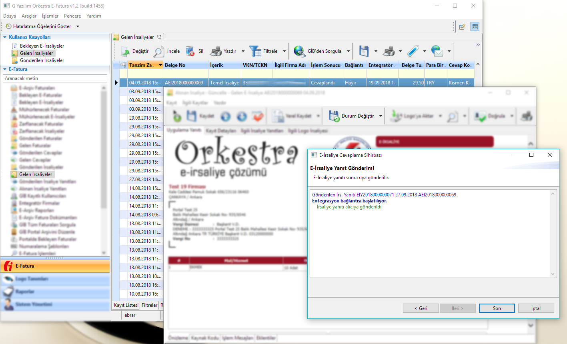Query via GİB'den Sorgula globe icon
This screenshot has height=344, width=567.
299,51
